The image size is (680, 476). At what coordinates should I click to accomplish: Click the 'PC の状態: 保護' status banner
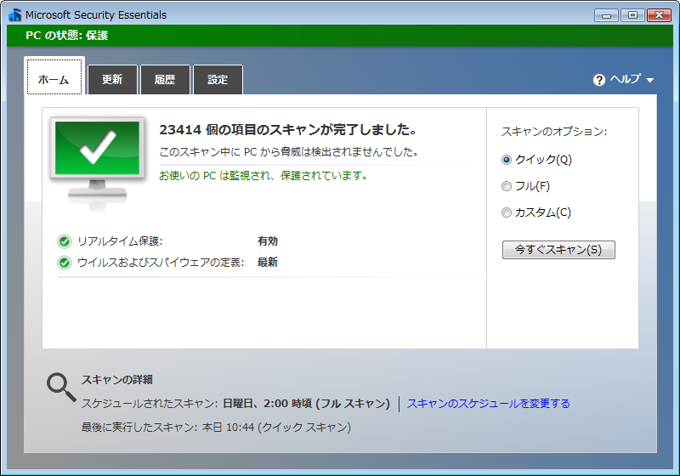(339, 36)
